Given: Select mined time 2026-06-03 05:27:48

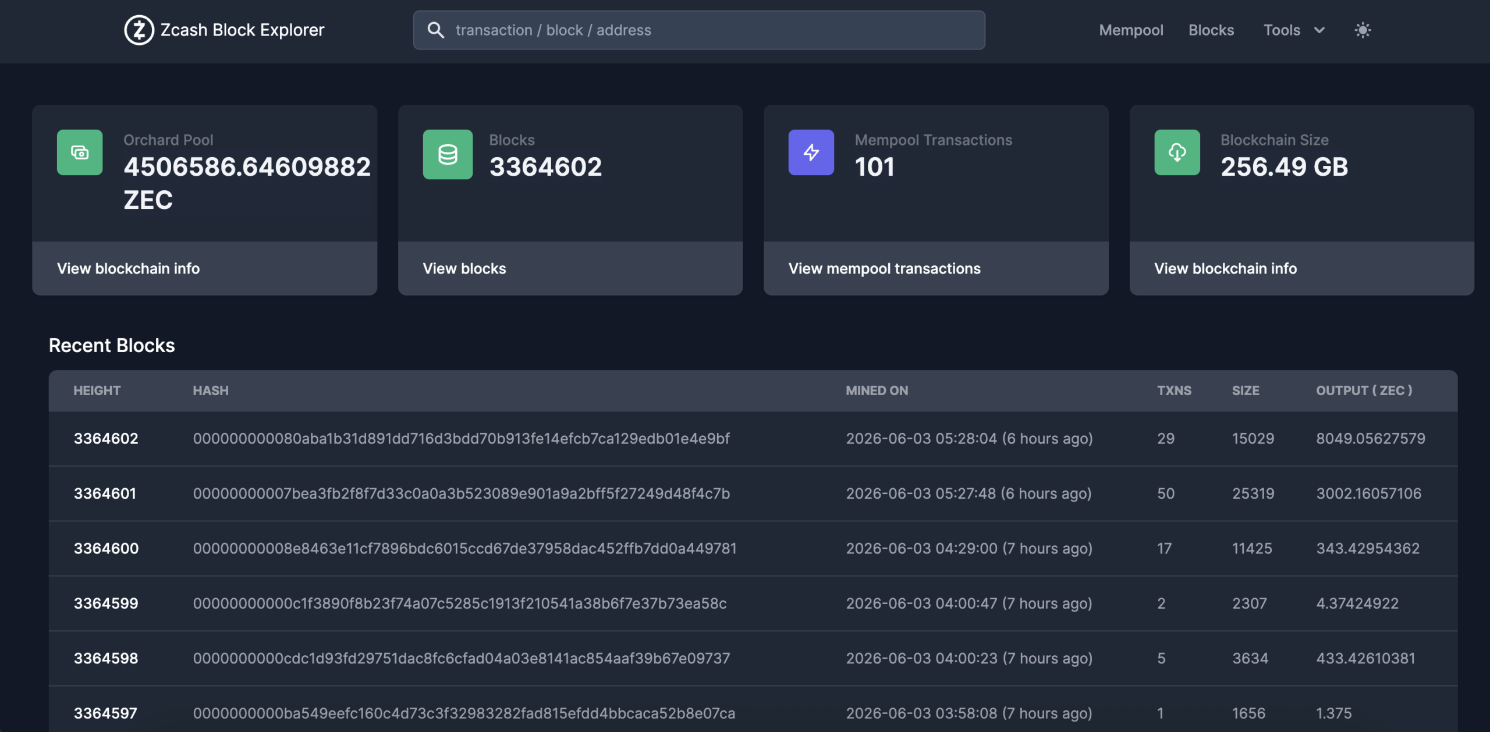Looking at the screenshot, I should 921,493.
